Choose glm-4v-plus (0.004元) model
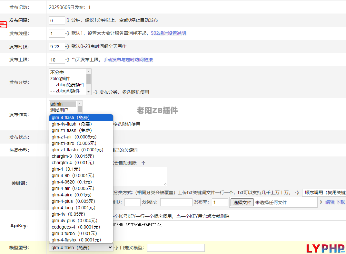346x254 pixels. (81, 221)
